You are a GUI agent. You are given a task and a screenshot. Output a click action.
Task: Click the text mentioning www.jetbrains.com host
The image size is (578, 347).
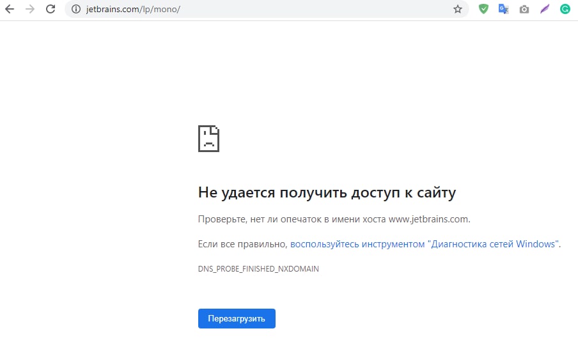tap(334, 219)
